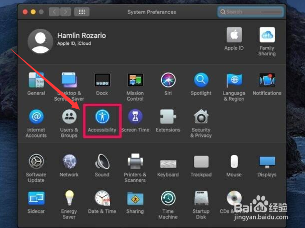Viewport: 305px width, 228px height.
Task: Open Mouse preferences
Action: [x=234, y=162]
